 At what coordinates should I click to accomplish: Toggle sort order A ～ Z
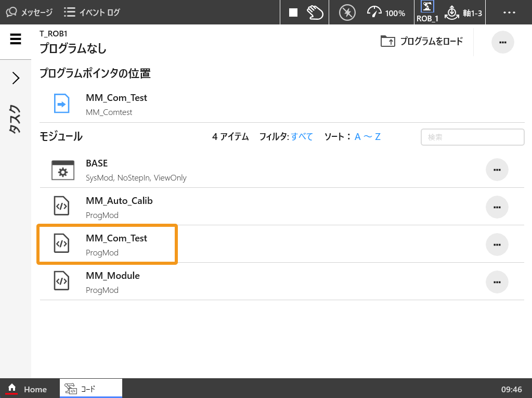tap(367, 137)
